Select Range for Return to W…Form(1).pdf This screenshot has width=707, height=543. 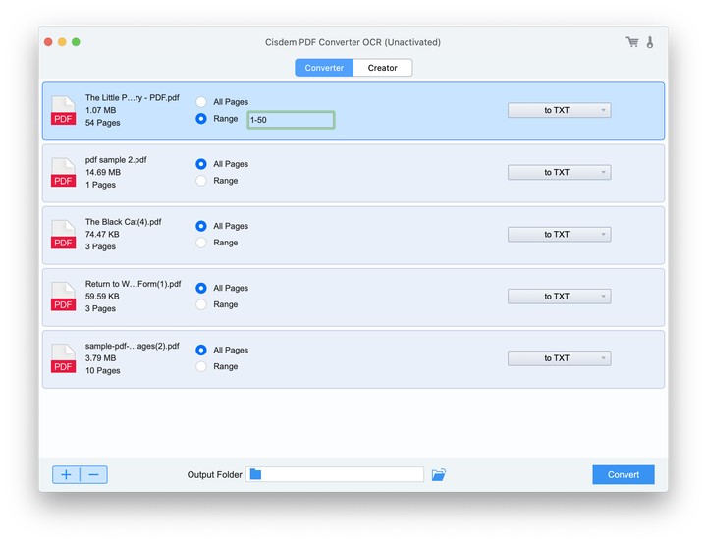201,304
